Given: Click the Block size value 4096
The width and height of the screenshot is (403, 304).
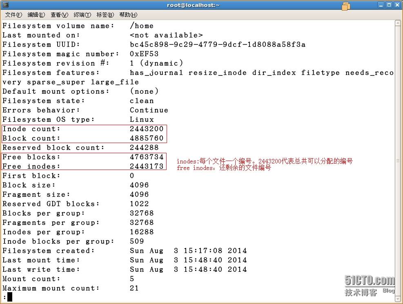Looking at the screenshot, I should click(x=139, y=185).
